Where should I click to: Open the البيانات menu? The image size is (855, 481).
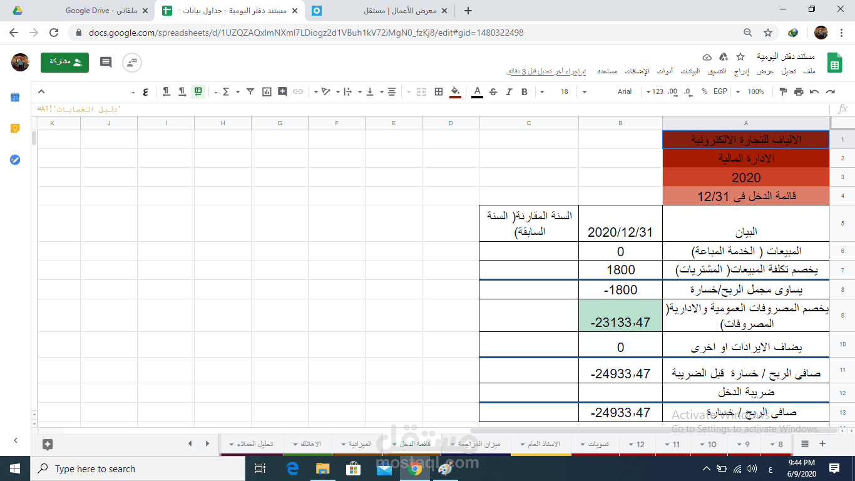[x=690, y=71]
